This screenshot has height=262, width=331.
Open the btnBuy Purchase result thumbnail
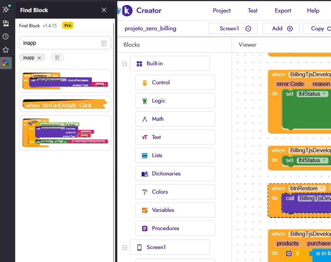(x=65, y=133)
